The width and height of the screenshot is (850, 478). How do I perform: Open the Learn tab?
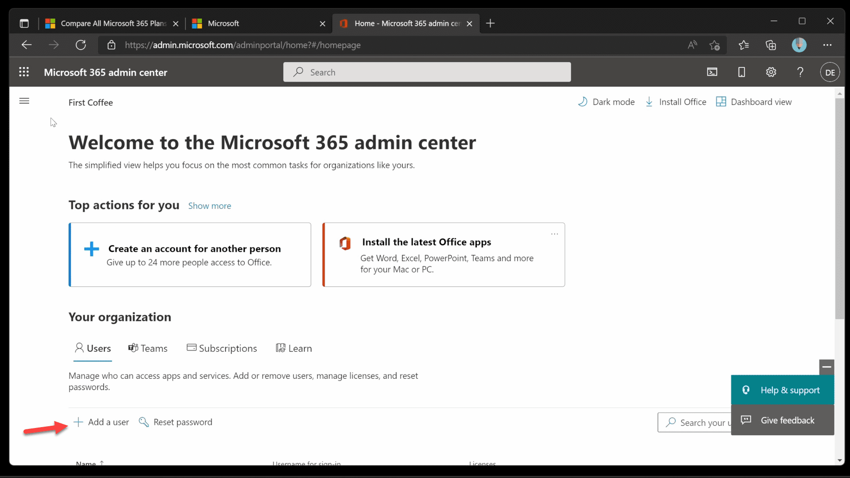click(x=294, y=348)
